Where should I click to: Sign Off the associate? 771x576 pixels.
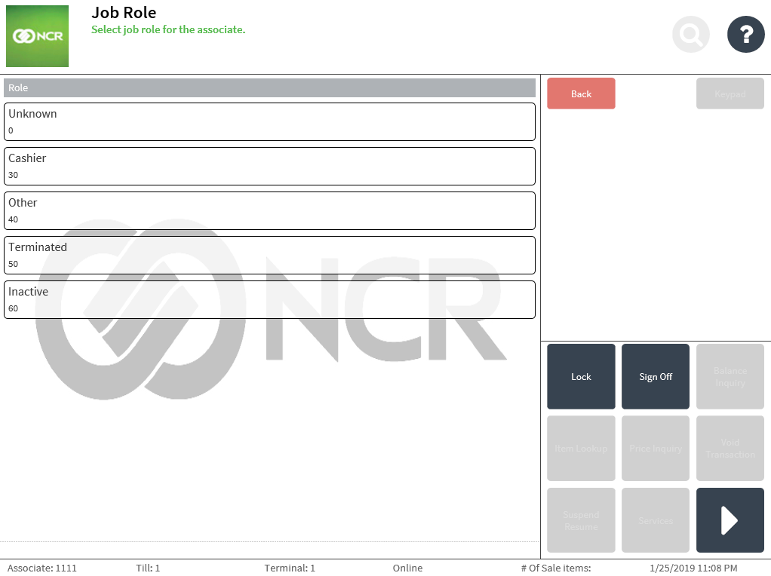656,376
